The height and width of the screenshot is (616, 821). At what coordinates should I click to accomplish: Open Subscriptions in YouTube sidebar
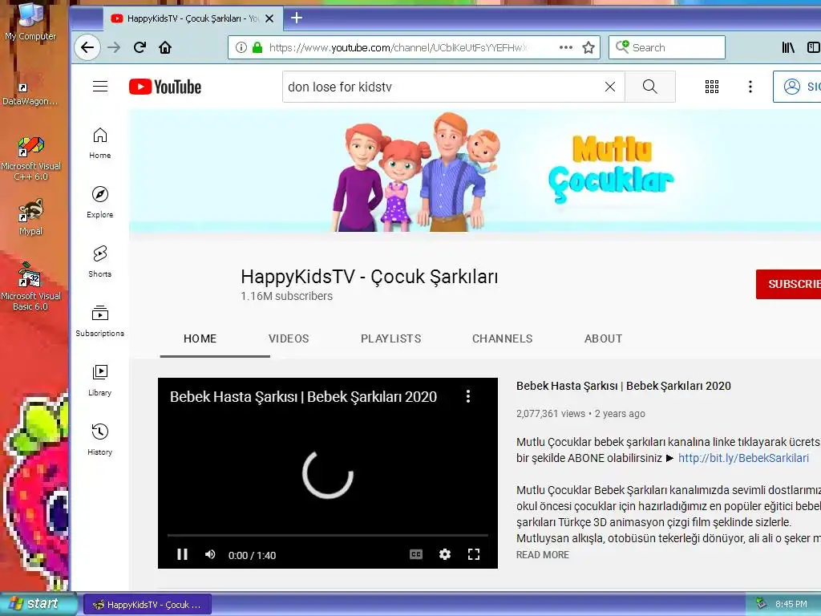[x=100, y=321]
